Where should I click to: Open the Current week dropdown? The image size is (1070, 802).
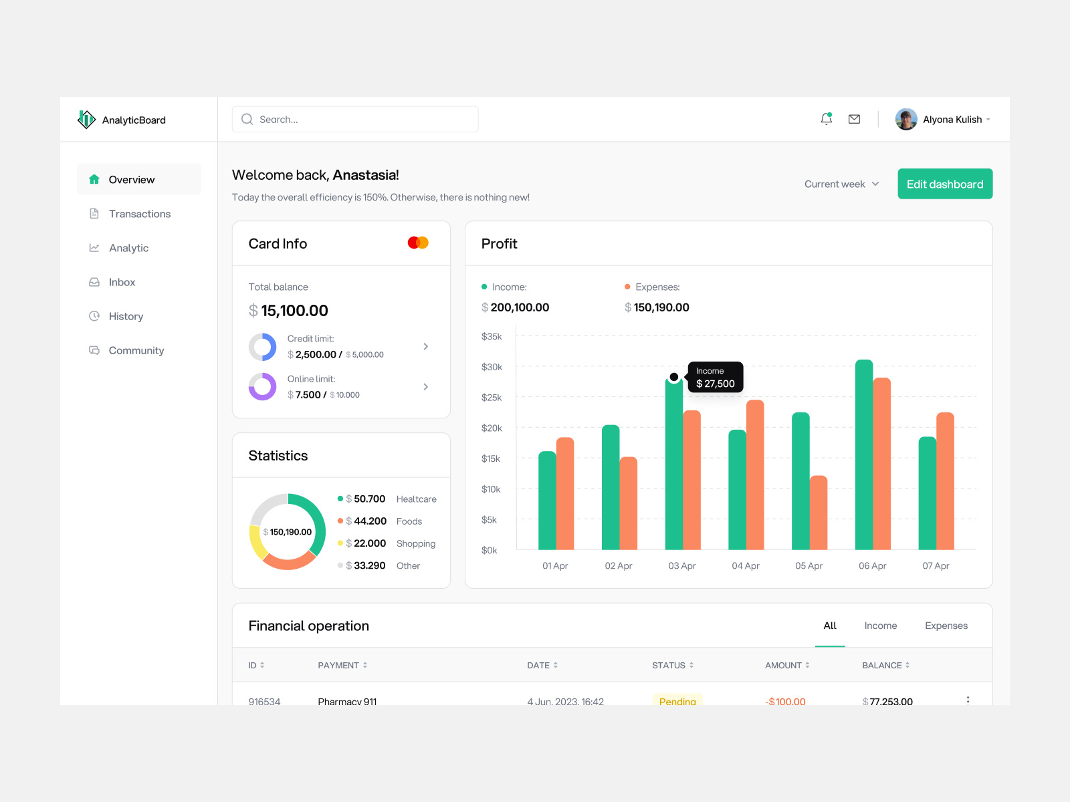[x=841, y=184]
